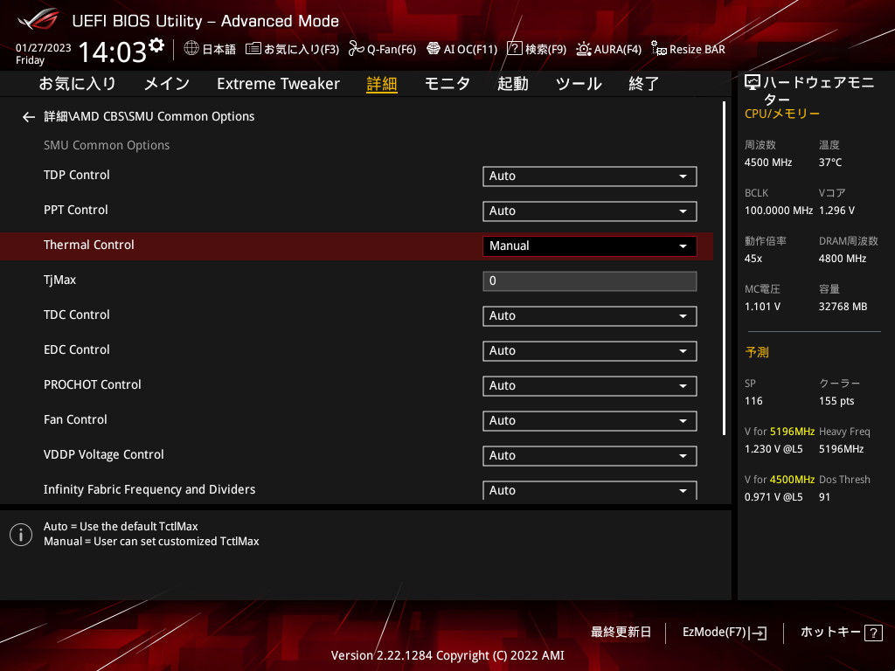Click AURA(F4) label

pyautogui.click(x=618, y=50)
